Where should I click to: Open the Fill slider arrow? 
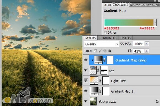[147, 51]
